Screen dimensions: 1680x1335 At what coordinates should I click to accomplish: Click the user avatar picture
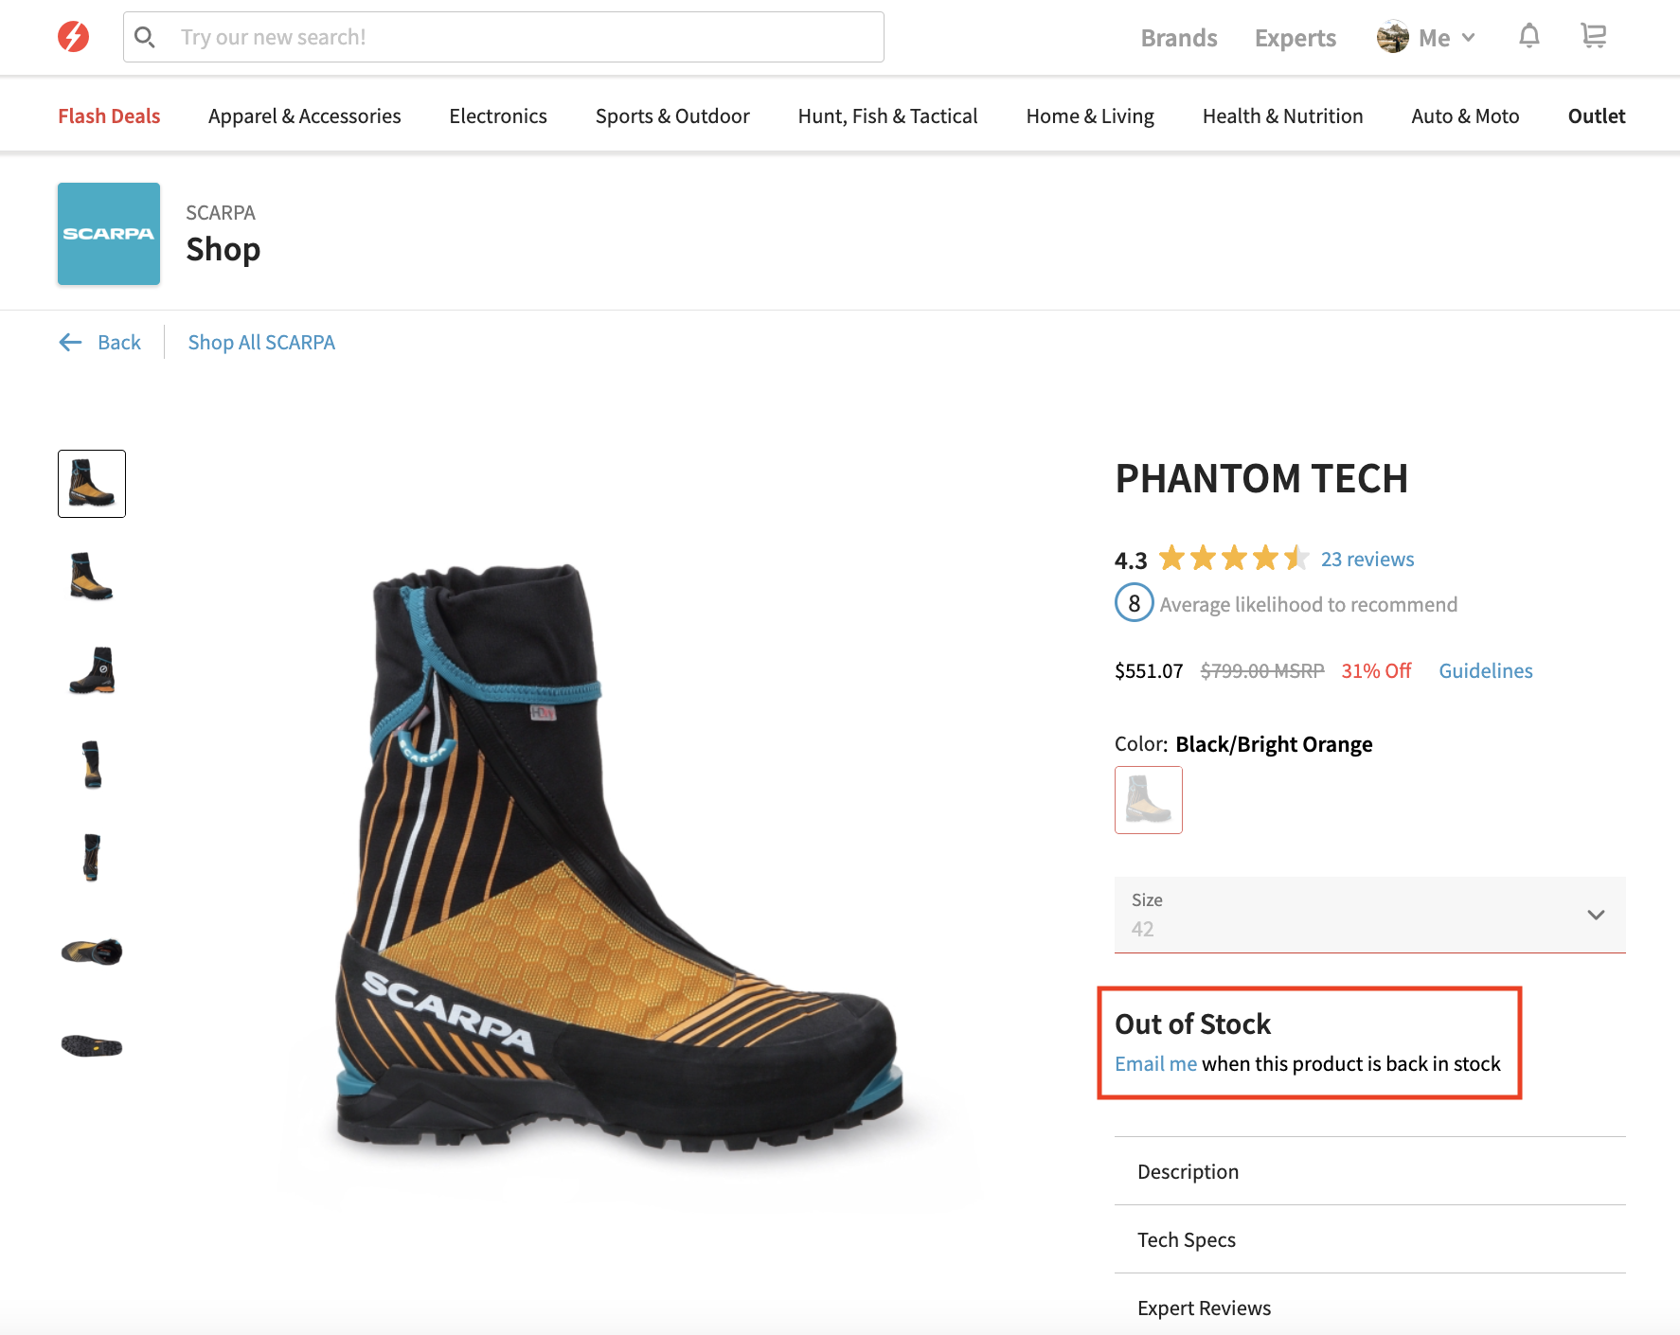pyautogui.click(x=1392, y=37)
